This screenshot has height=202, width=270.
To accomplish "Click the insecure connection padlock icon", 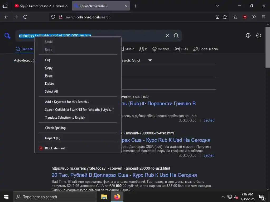I will (x=61, y=17).
